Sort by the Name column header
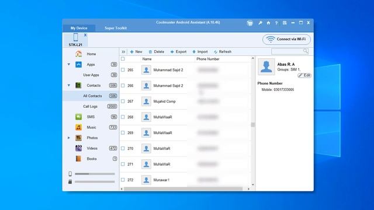Screen dimensions: 374x210 point(147,59)
